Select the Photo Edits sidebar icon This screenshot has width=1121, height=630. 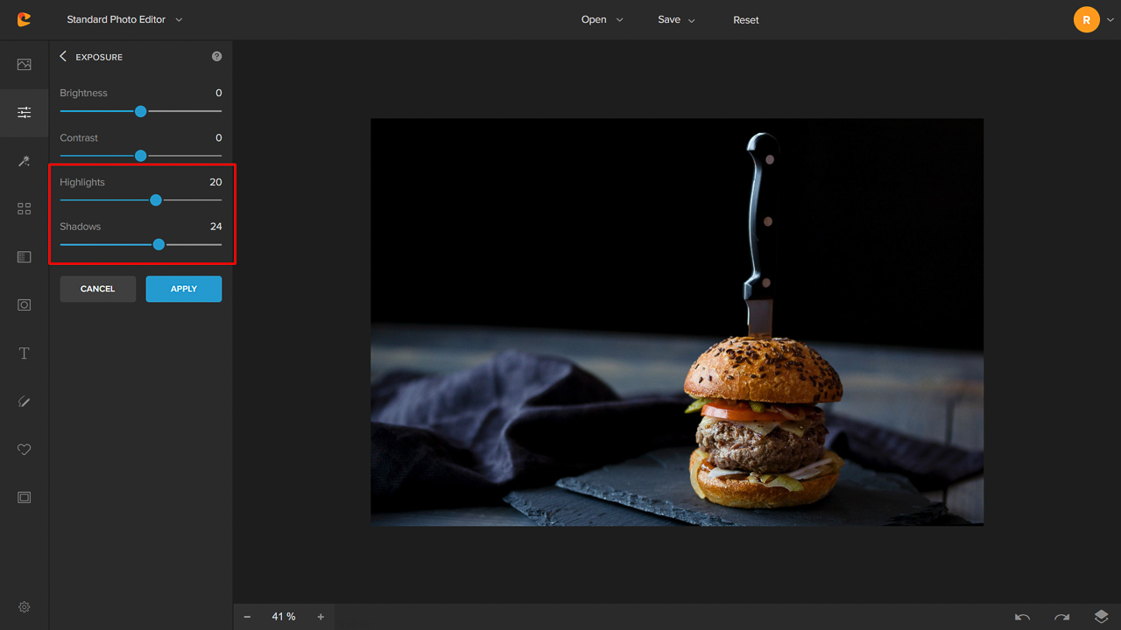click(x=24, y=64)
